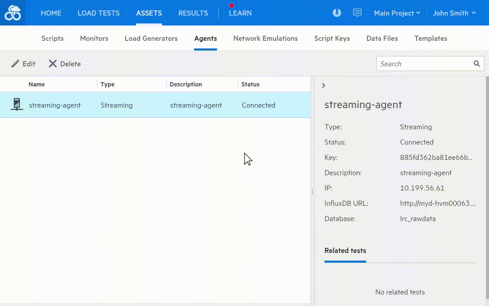Open the chat messages icon

[358, 13]
